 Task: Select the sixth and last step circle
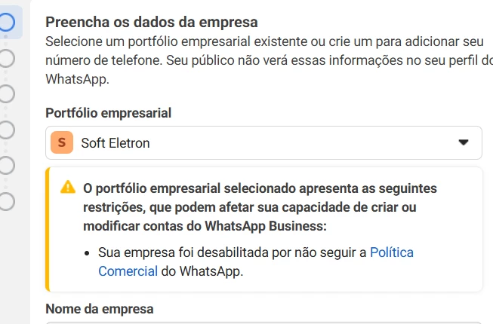[x=7, y=201]
